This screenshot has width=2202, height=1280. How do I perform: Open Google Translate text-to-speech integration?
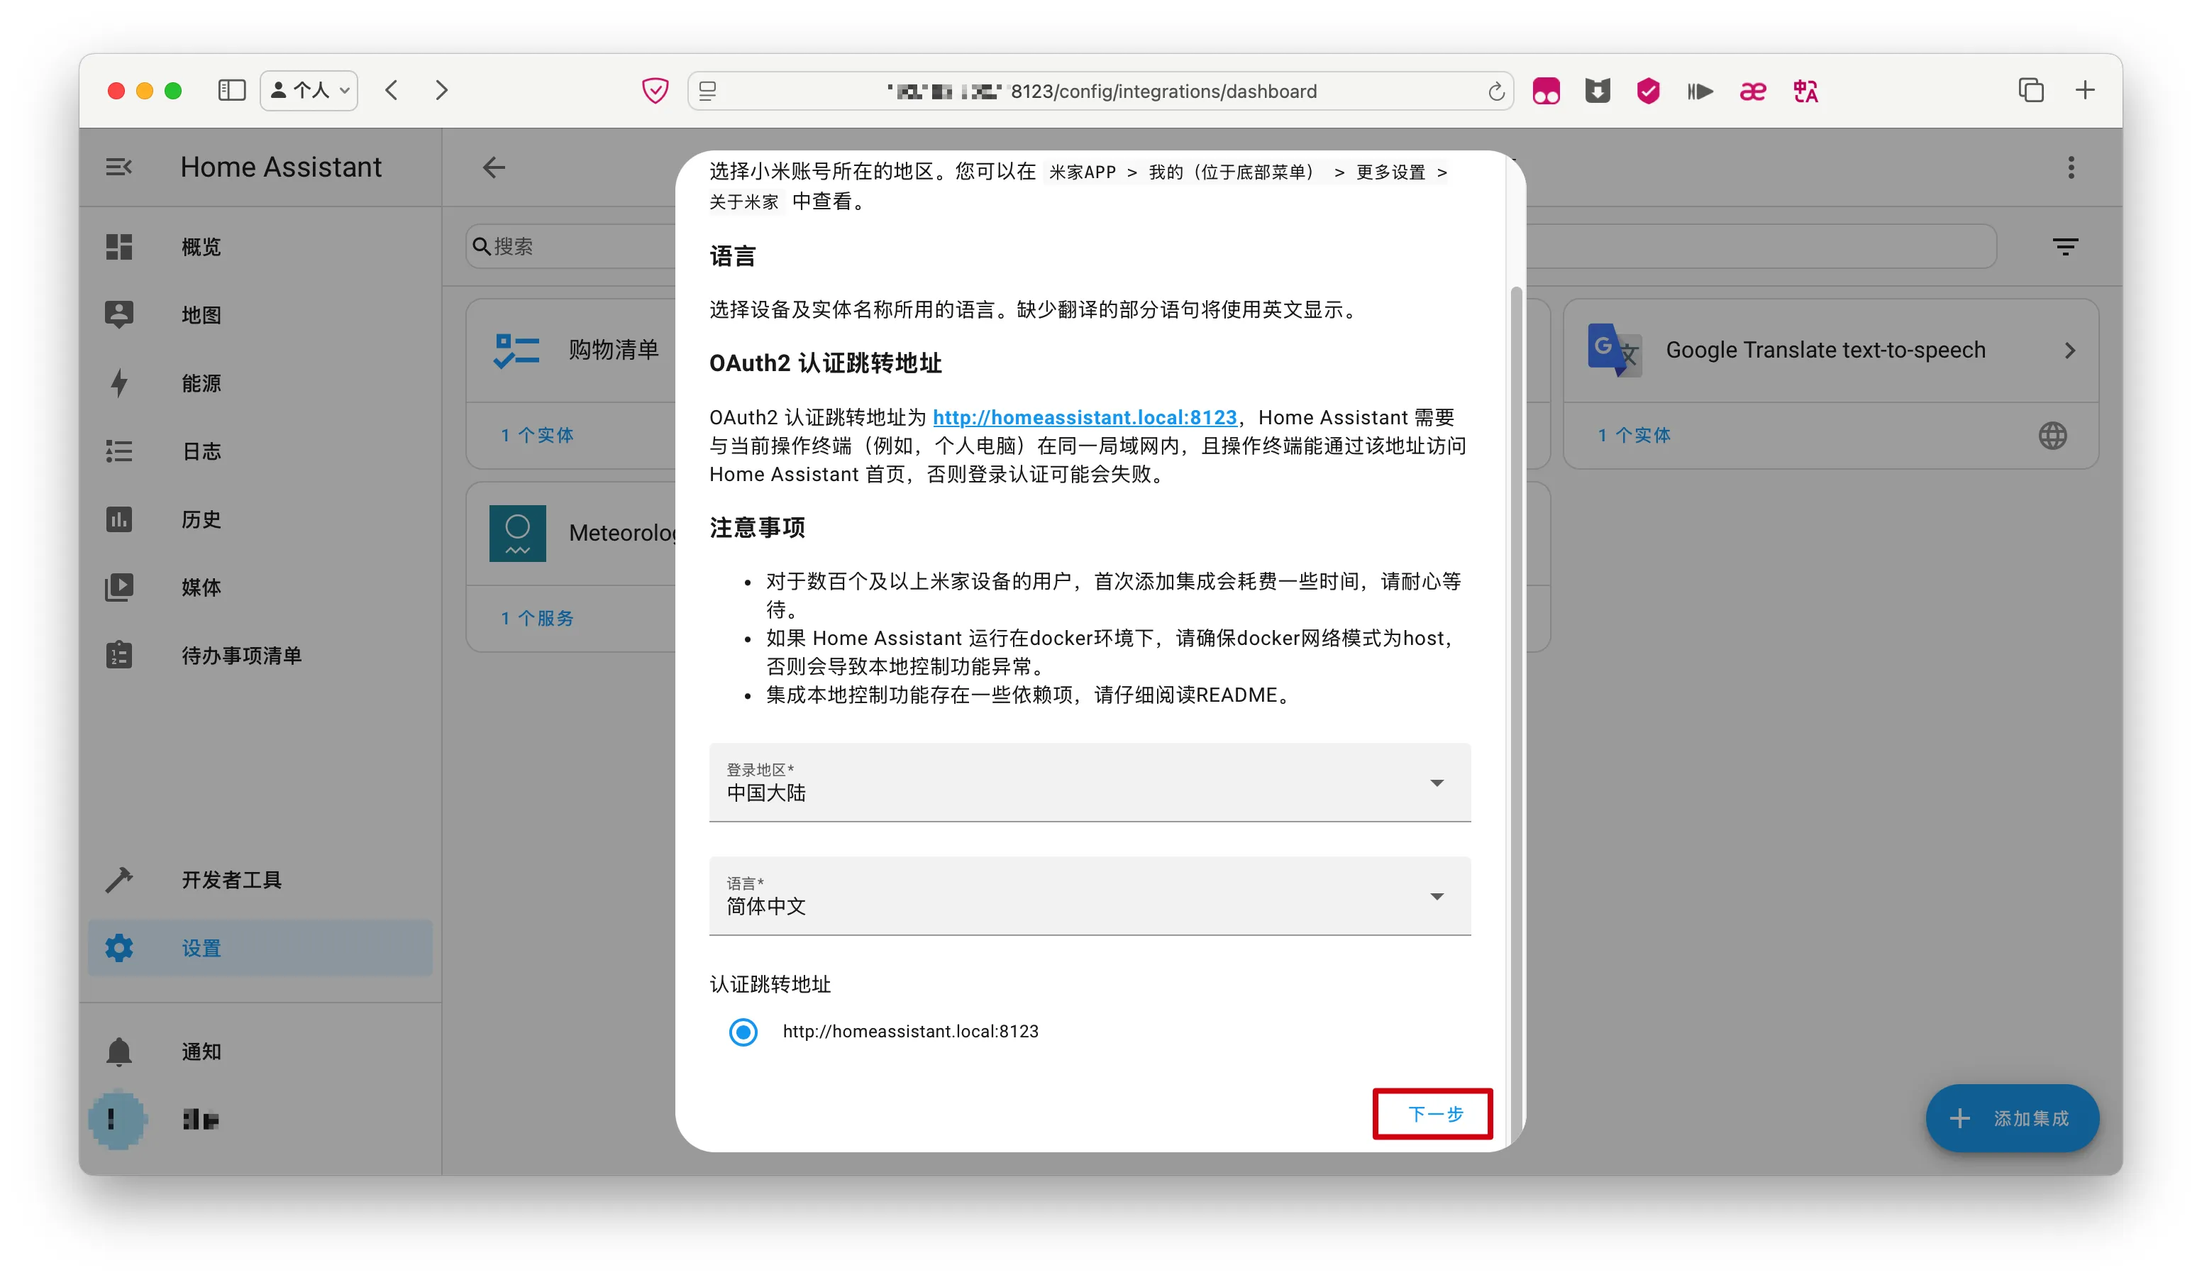tap(1830, 351)
